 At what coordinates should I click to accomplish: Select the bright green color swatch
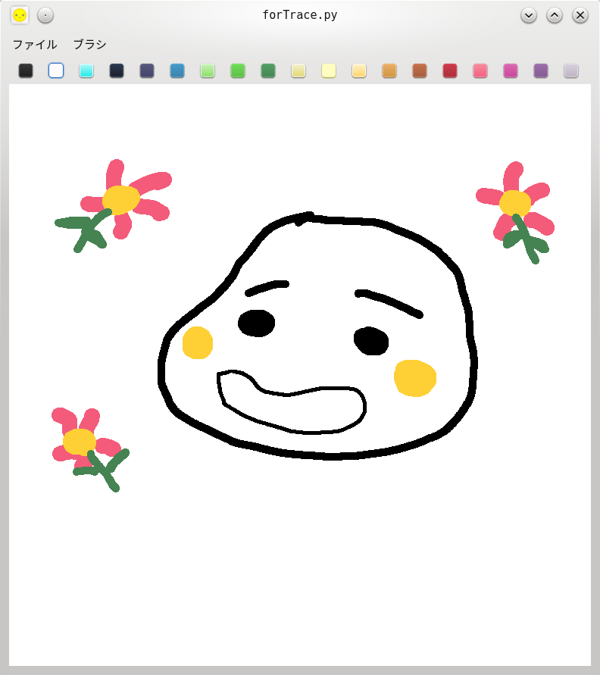coord(238,70)
